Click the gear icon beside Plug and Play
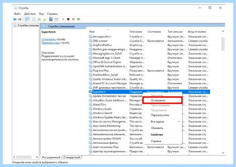236x167 pixels. coord(90,70)
